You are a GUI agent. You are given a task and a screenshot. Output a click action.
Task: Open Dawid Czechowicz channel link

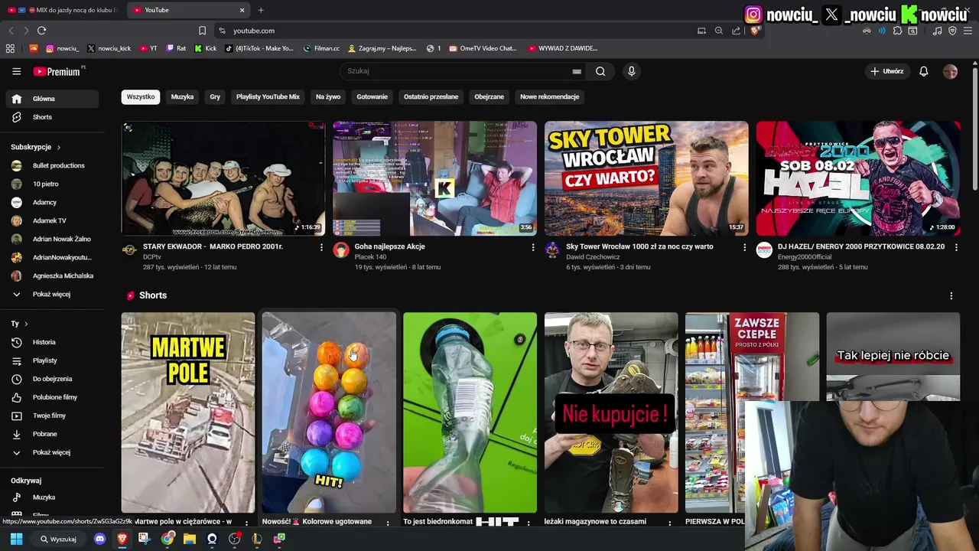pos(593,257)
